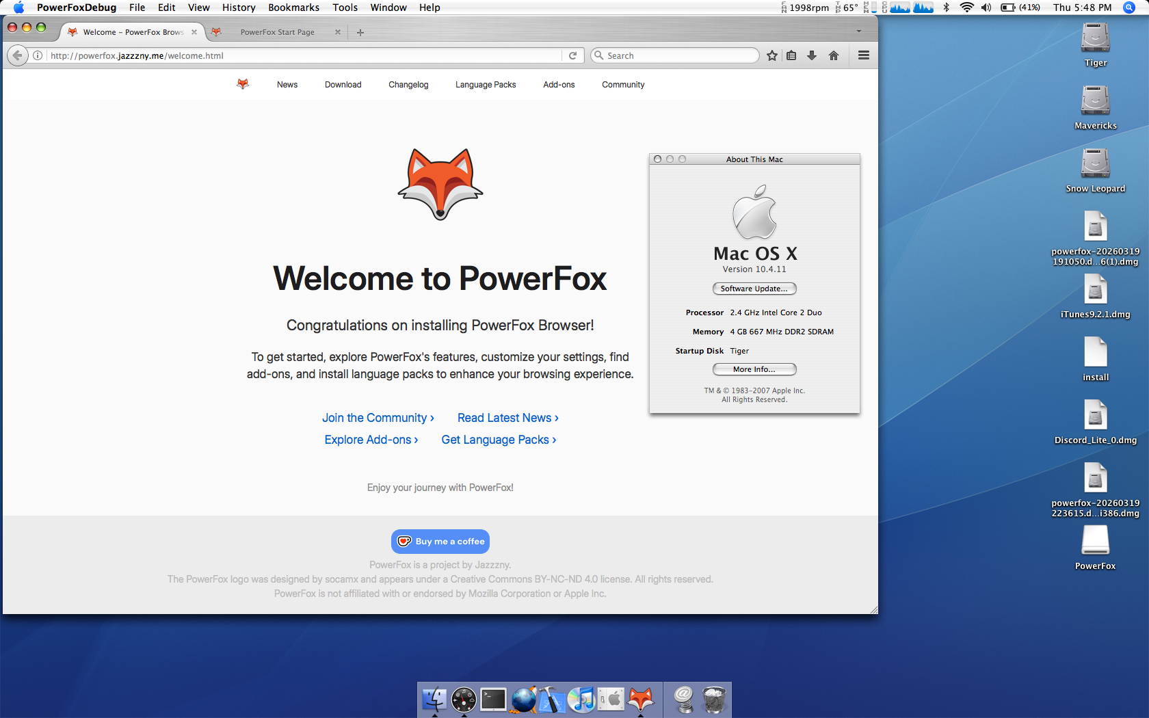Bookmark this page with the star
The height and width of the screenshot is (718, 1149).
tap(772, 55)
